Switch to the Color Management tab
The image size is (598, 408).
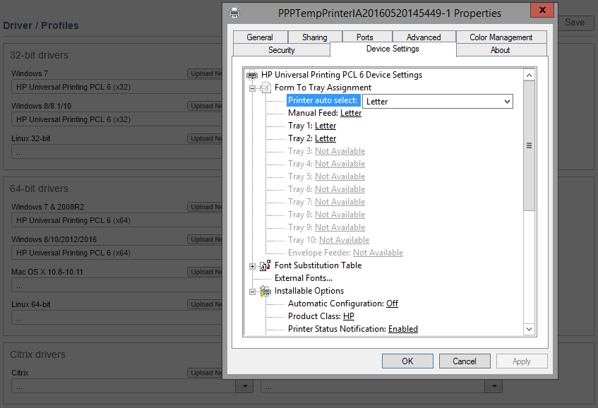[501, 37]
